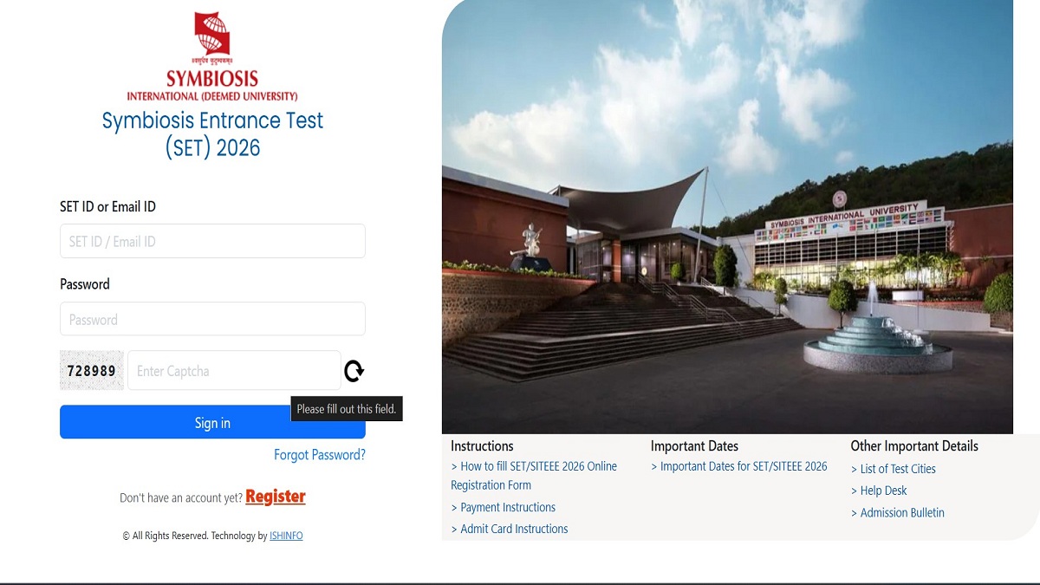
Task: Click the captcha refresh icon
Action: coord(354,371)
